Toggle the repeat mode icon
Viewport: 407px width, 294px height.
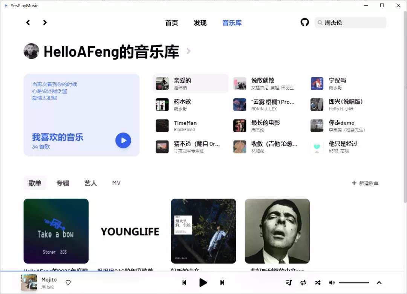click(x=303, y=283)
